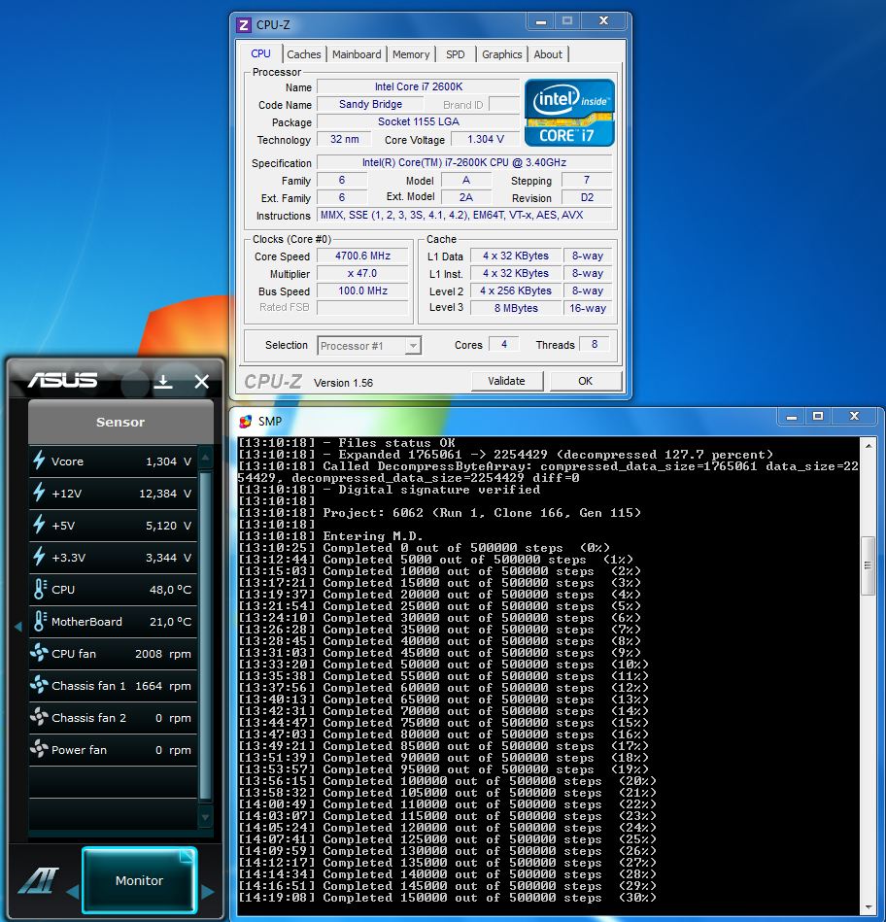
Task: Switch to the SPD tab
Action: 455,54
